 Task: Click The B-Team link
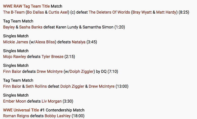coord(14,12)
